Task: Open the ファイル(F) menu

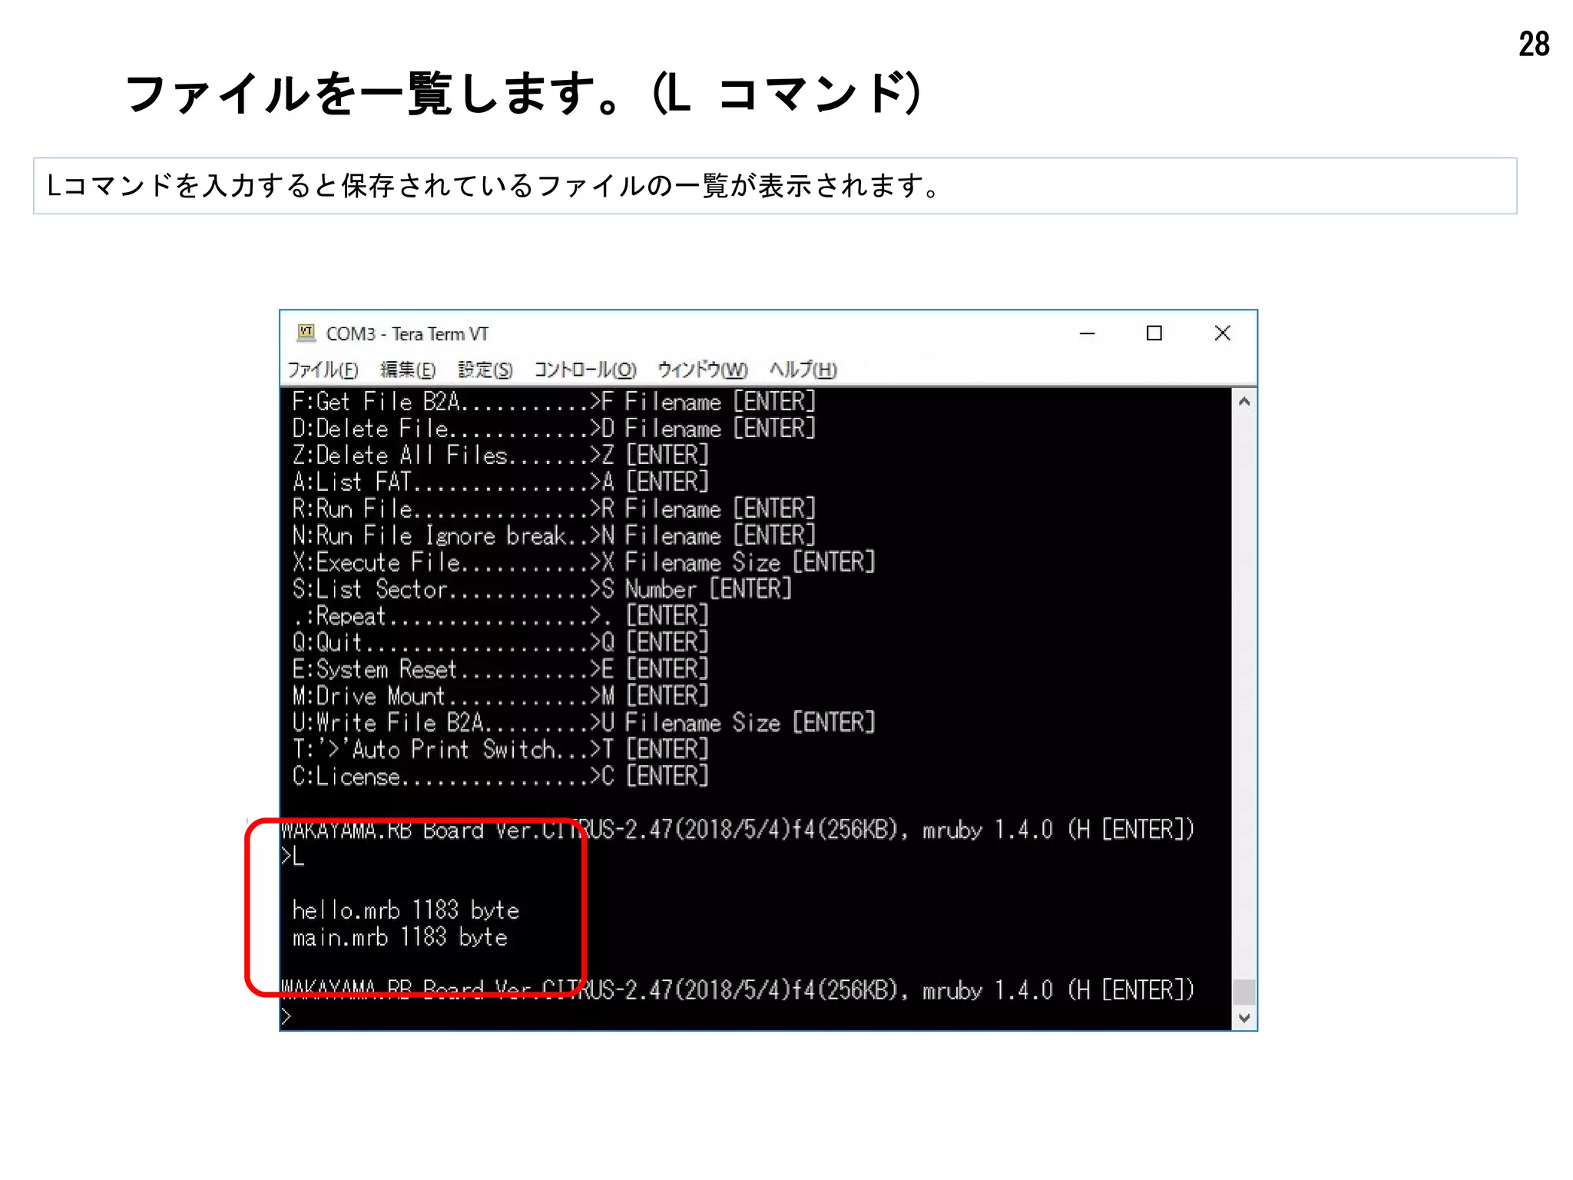Action: 323,370
